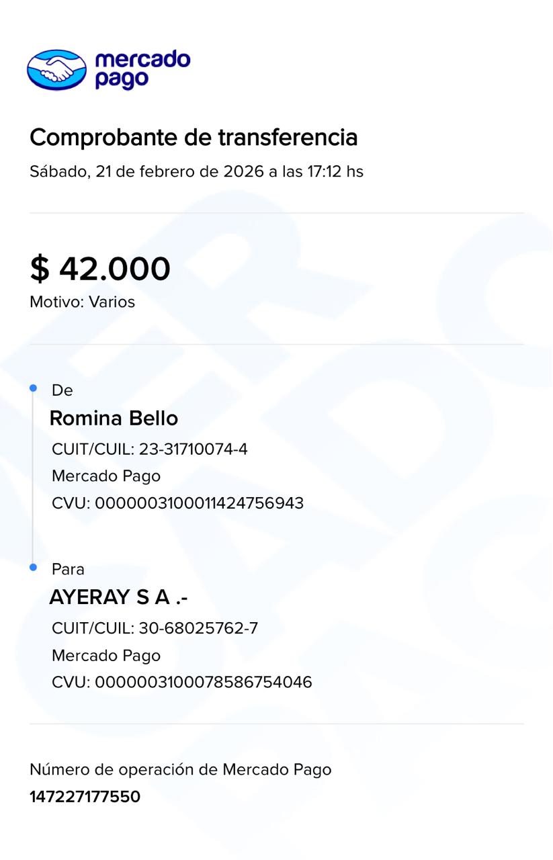Select the recipient CVU ending in 4046
The width and height of the screenshot is (553, 860).
pos(181,683)
